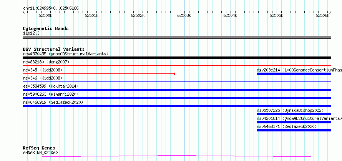Open the AHNAK|NM_024060 gene label
The height and width of the screenshot is (161, 342).
coord(40,153)
